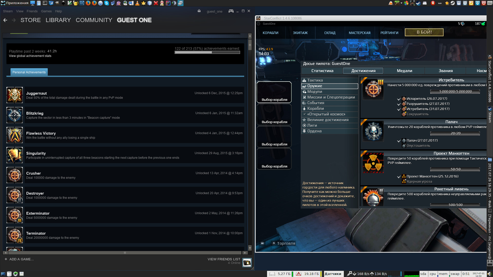This screenshot has height=277, width=493.
Task: Launch GVim from the top panel
Action: [x=70, y=3]
